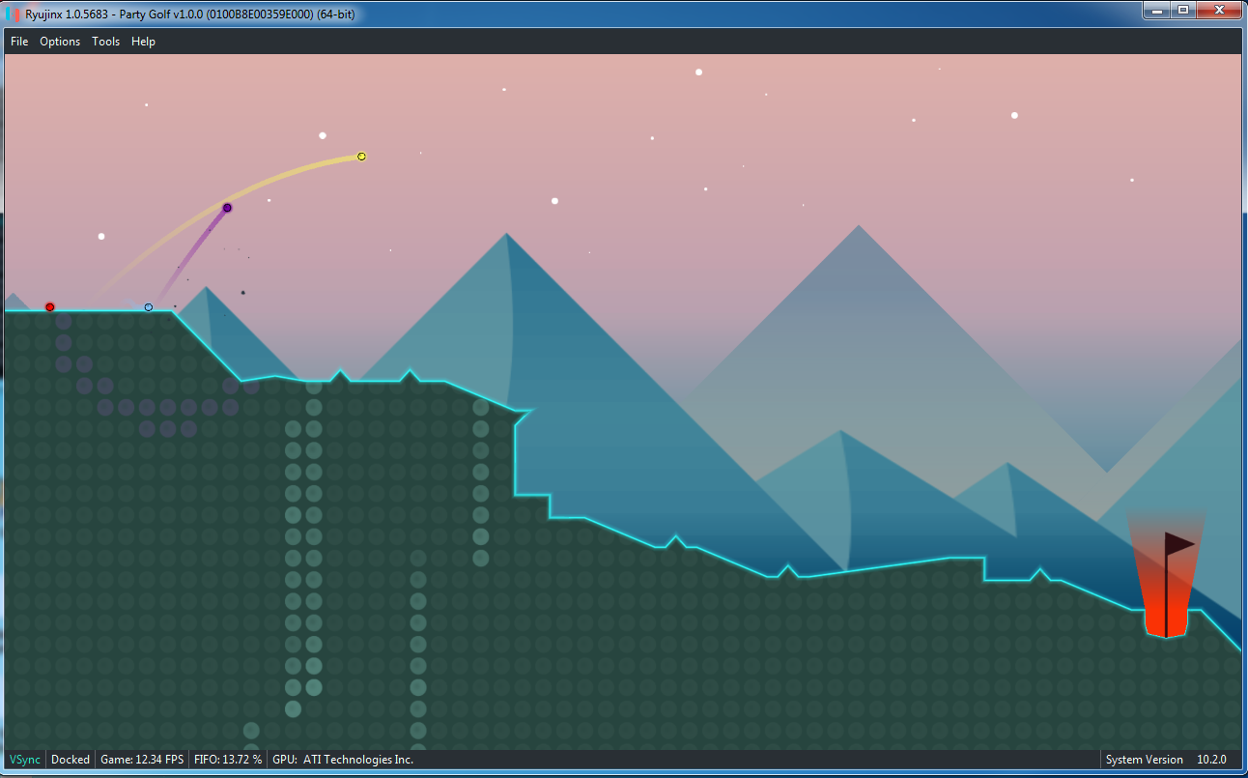
Task: Click the Ryujinx app icon in title bar
Action: click(x=14, y=14)
